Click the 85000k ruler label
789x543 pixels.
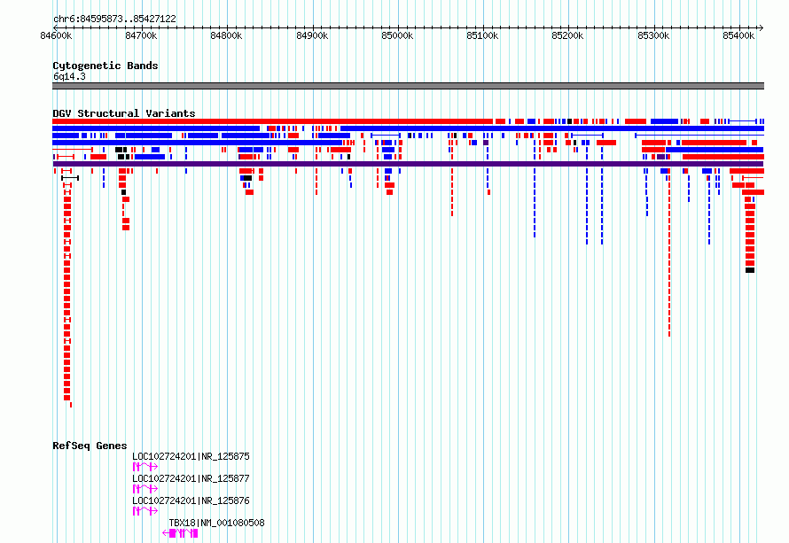coord(397,35)
